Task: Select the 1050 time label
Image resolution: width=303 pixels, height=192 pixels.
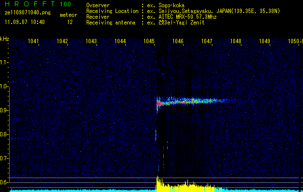Action: [293, 42]
